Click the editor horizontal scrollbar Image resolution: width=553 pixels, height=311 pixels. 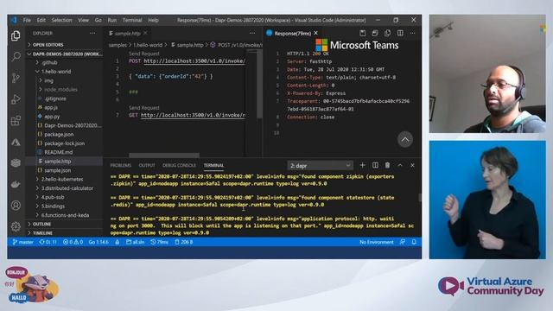point(164,155)
